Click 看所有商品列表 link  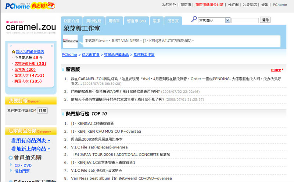pos(31,140)
